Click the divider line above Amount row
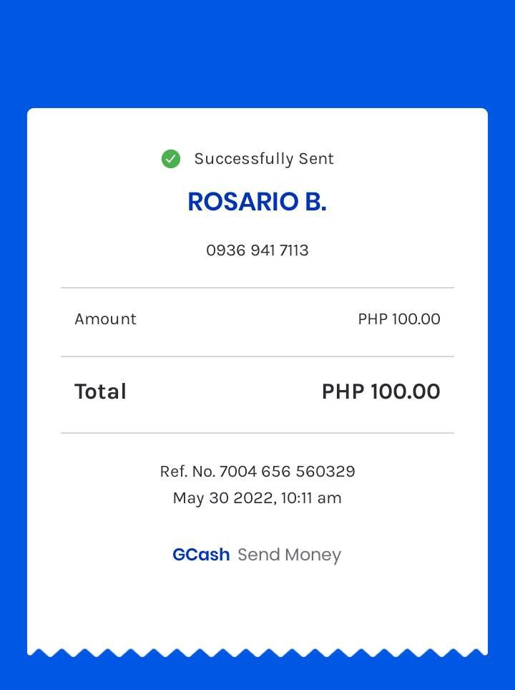The width and height of the screenshot is (515, 690). [x=257, y=288]
